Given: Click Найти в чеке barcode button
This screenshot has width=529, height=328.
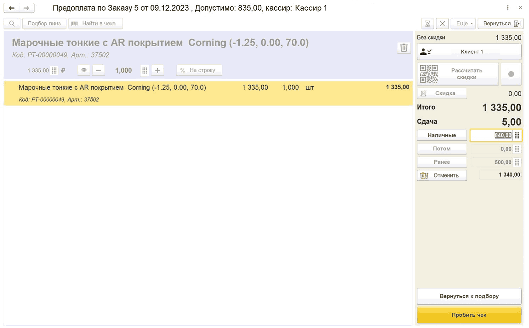Looking at the screenshot, I should (96, 23).
